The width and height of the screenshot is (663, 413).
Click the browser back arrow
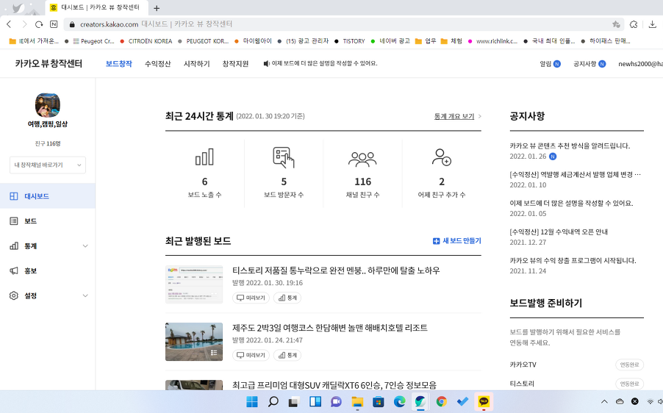9,24
